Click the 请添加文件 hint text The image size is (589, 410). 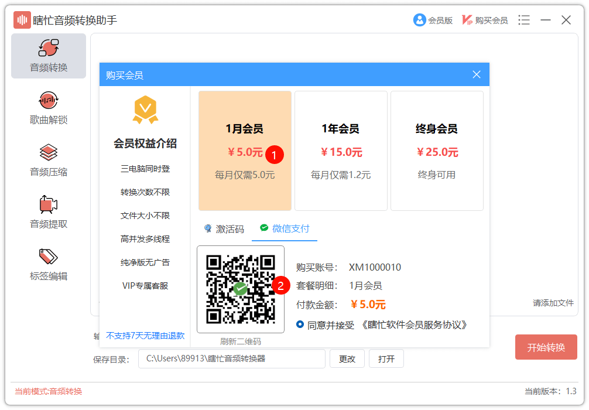pyautogui.click(x=553, y=303)
